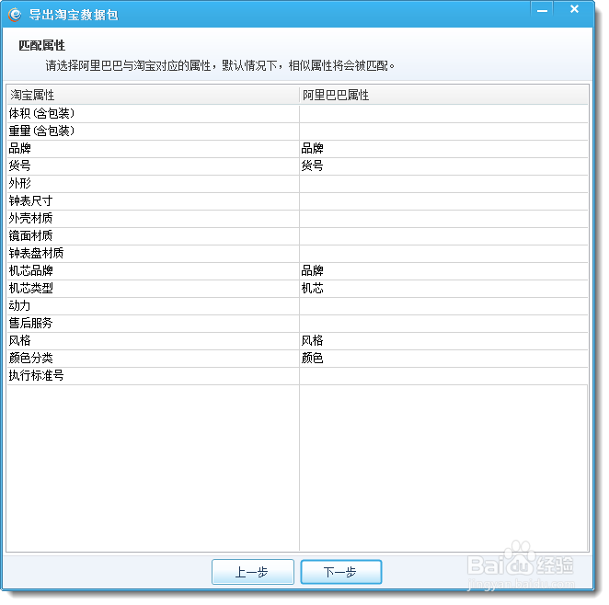This screenshot has width=609, height=605.
Task: Open Alibaba cell matched to 机芯品牌
Action: tap(444, 271)
